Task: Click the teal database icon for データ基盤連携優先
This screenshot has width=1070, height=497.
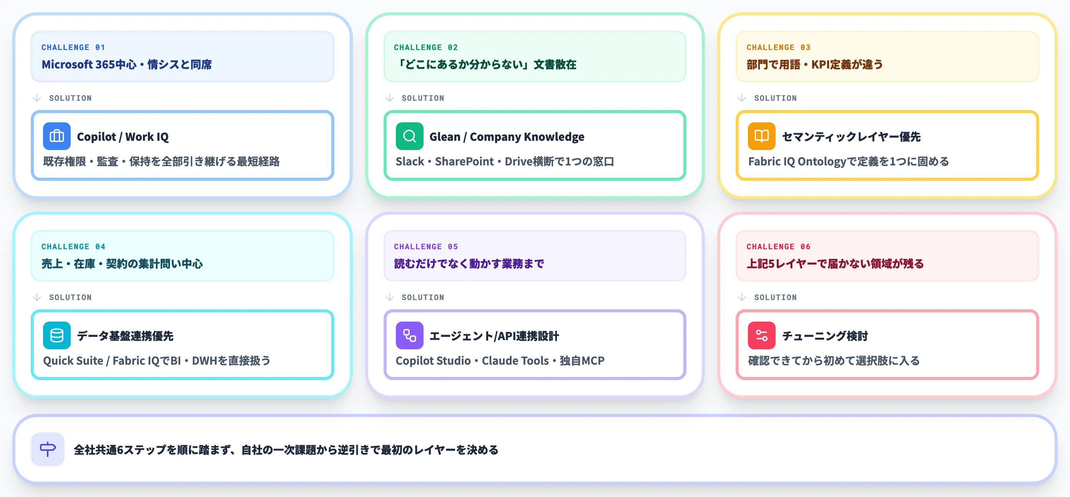Action: pos(57,335)
